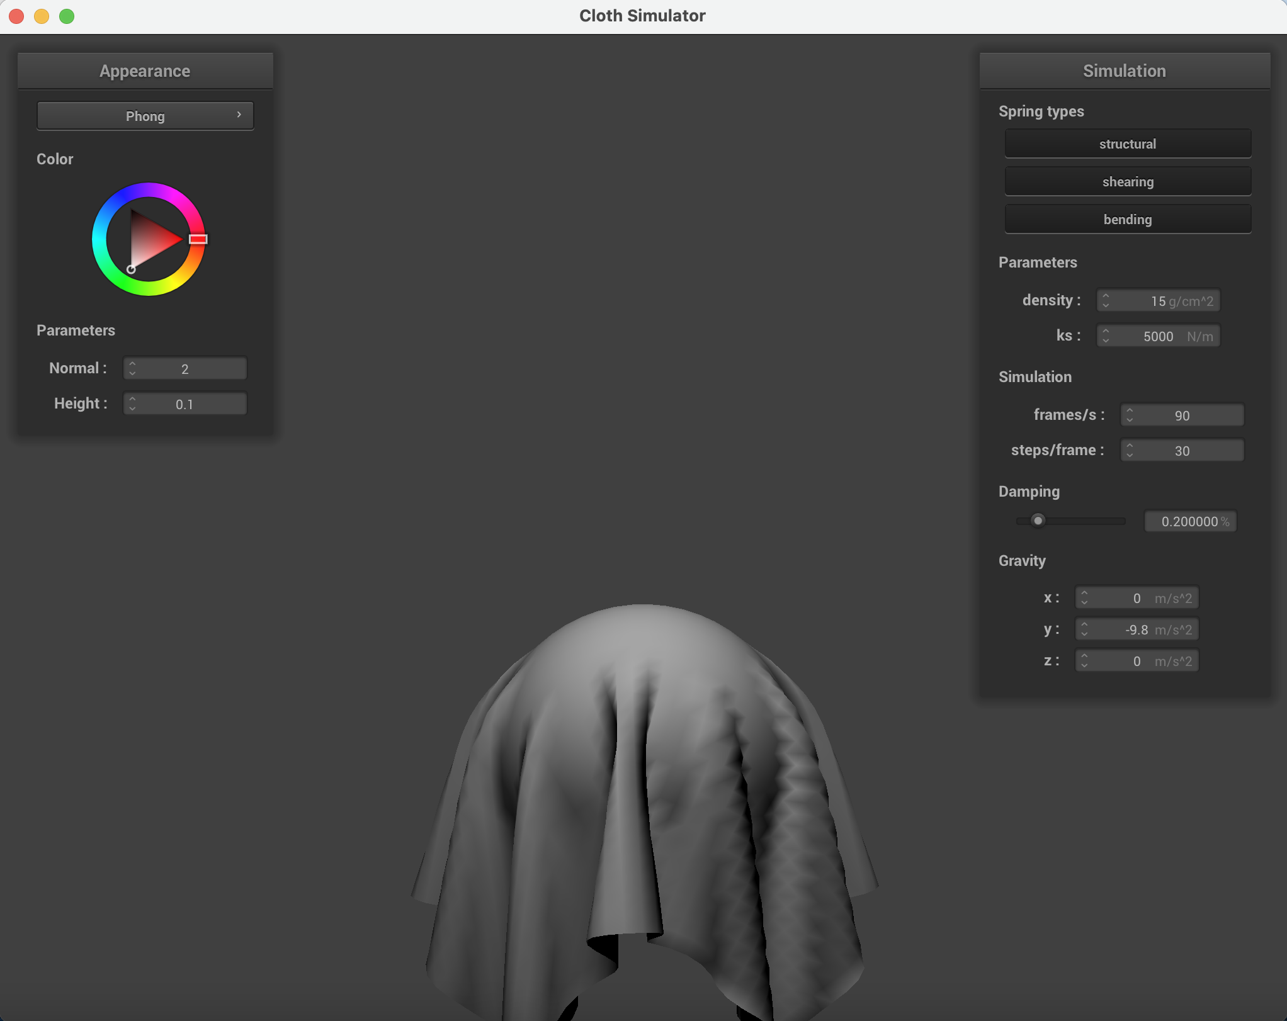
Task: Click the Damping slider knob
Action: click(x=1038, y=521)
